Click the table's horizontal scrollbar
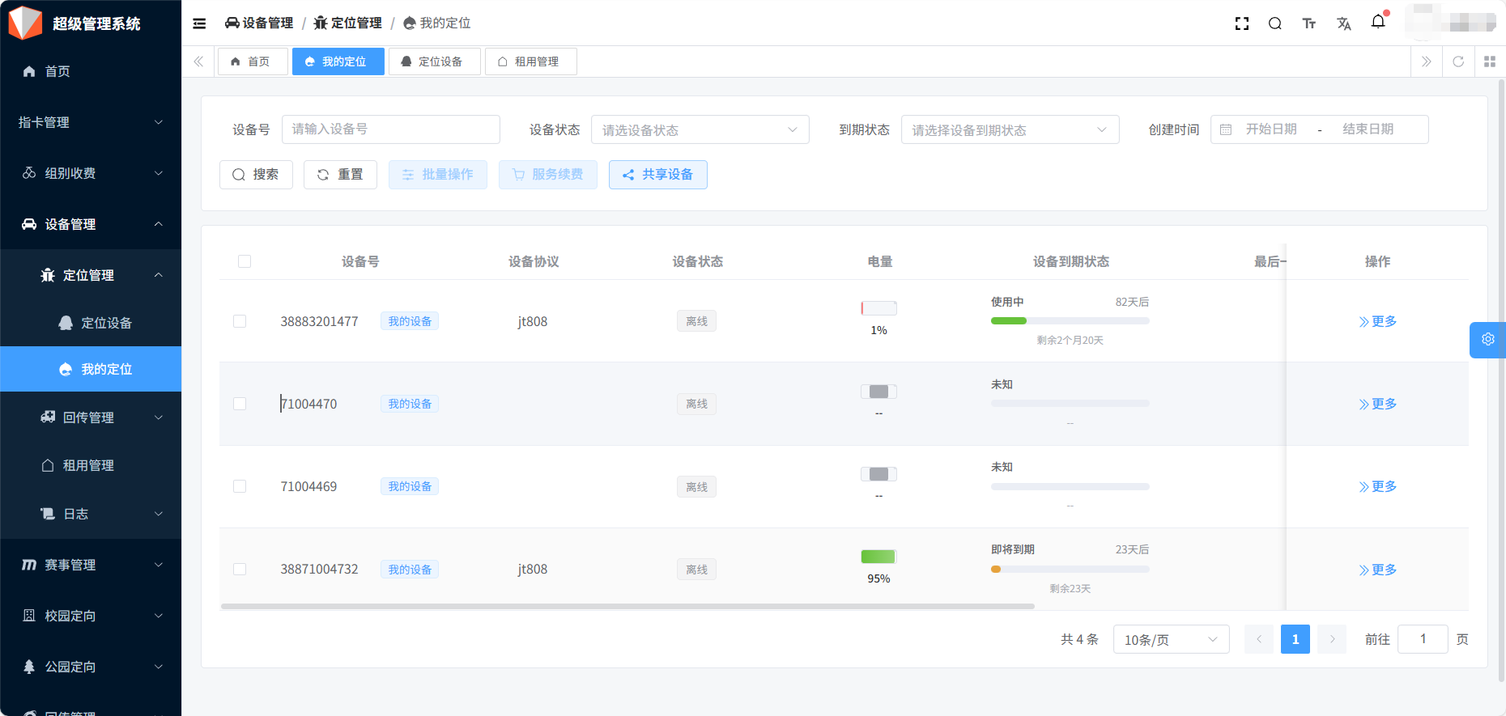This screenshot has width=1506, height=716. point(627,606)
